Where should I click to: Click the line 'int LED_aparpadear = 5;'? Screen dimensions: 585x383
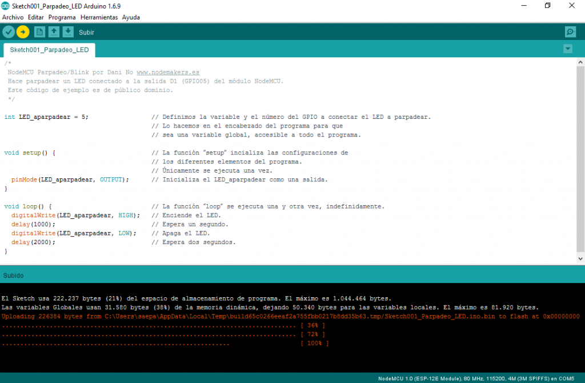46,117
